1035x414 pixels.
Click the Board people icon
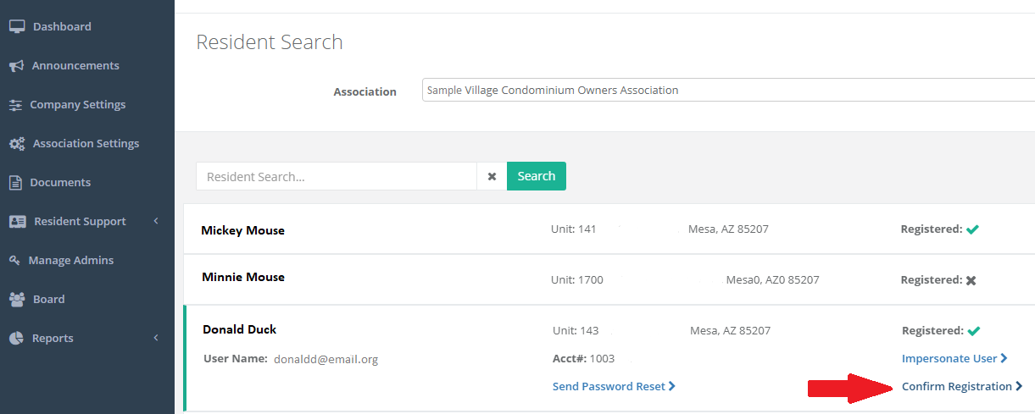[x=17, y=300]
